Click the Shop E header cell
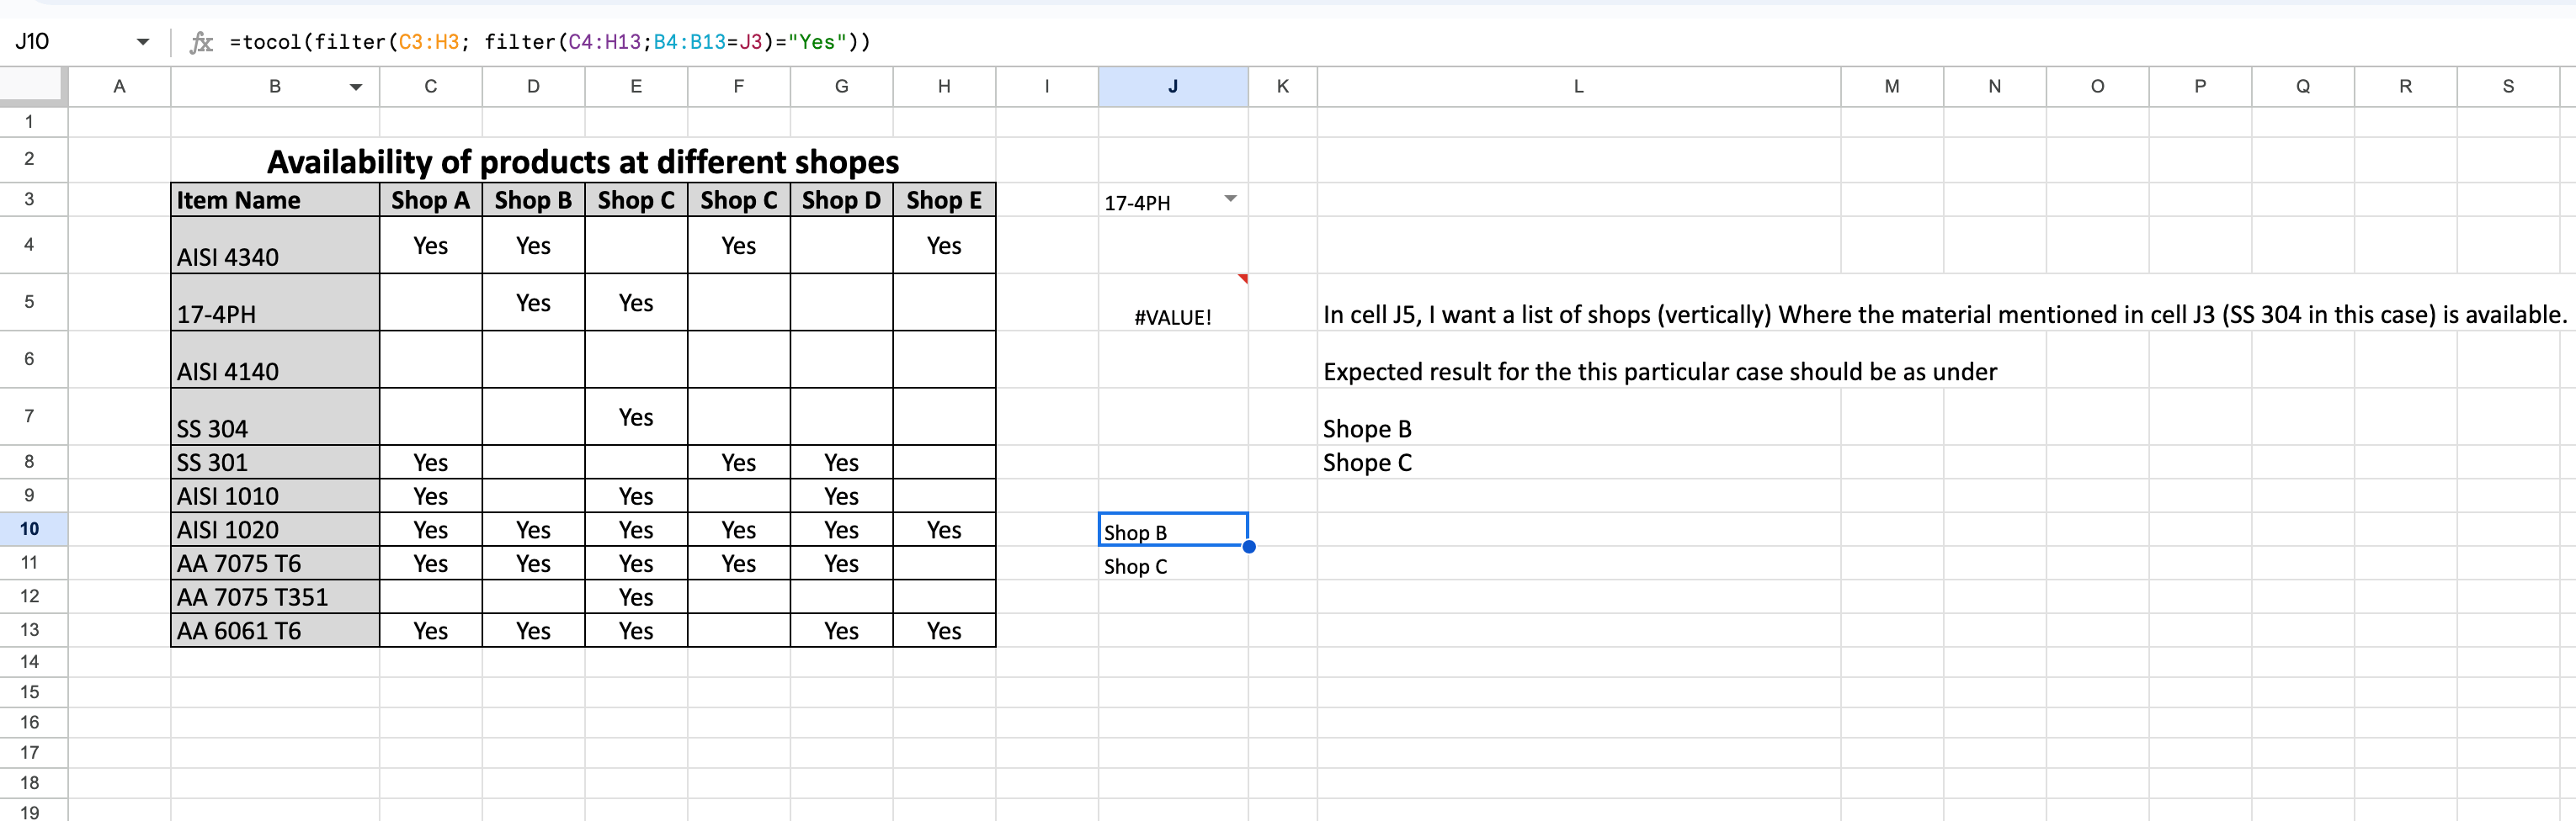Screen dimensions: 2576x821 coord(944,199)
